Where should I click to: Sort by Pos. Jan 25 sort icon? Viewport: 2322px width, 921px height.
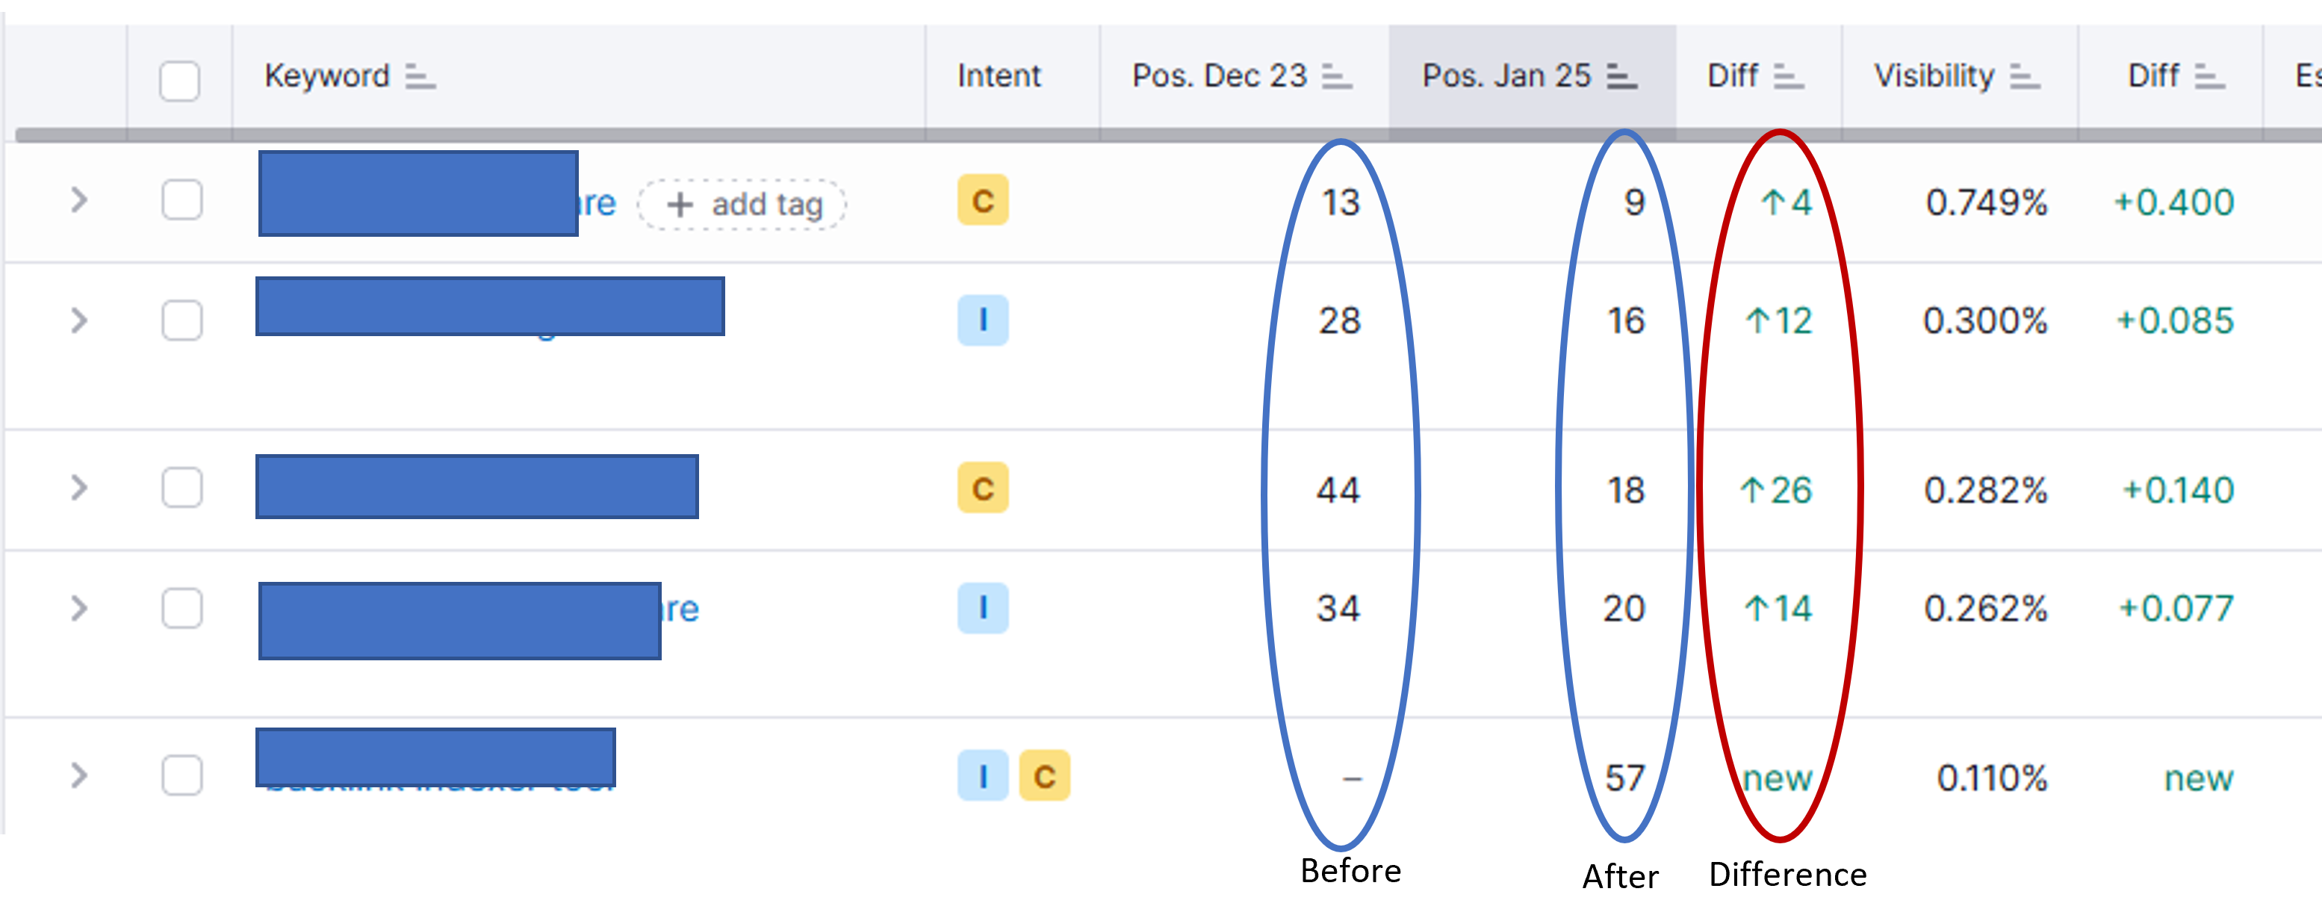pyautogui.click(x=1621, y=77)
